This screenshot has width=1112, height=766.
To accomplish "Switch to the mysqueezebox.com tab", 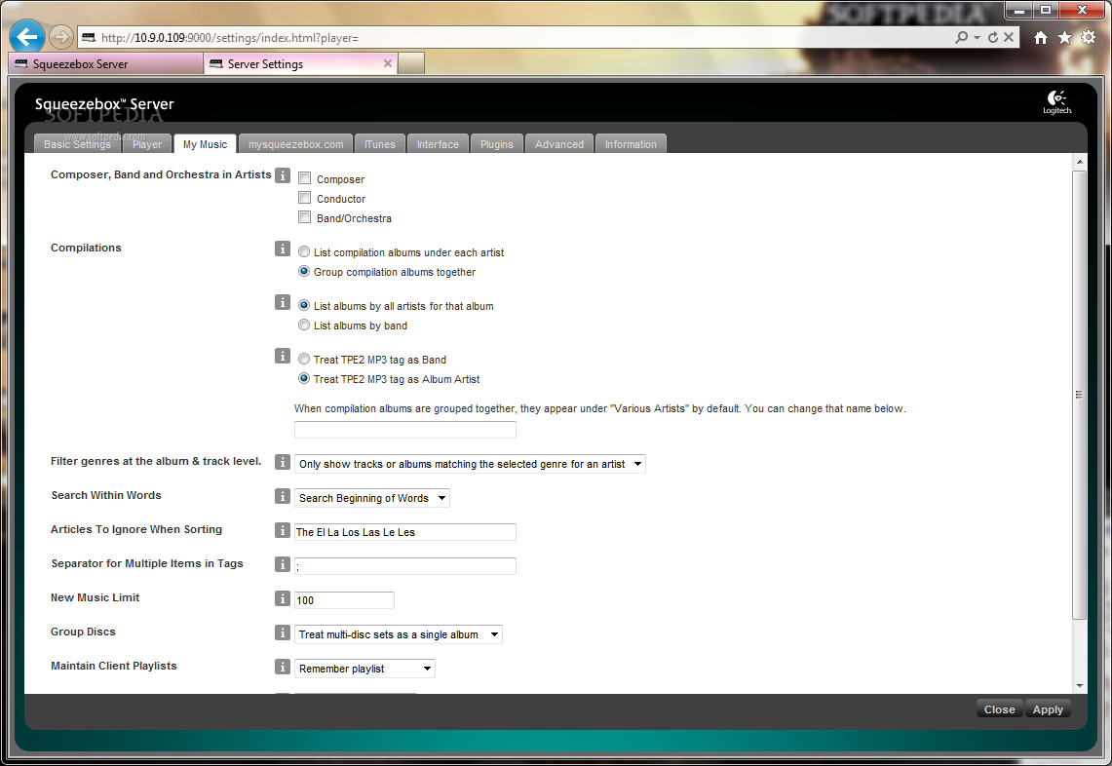I will point(295,144).
